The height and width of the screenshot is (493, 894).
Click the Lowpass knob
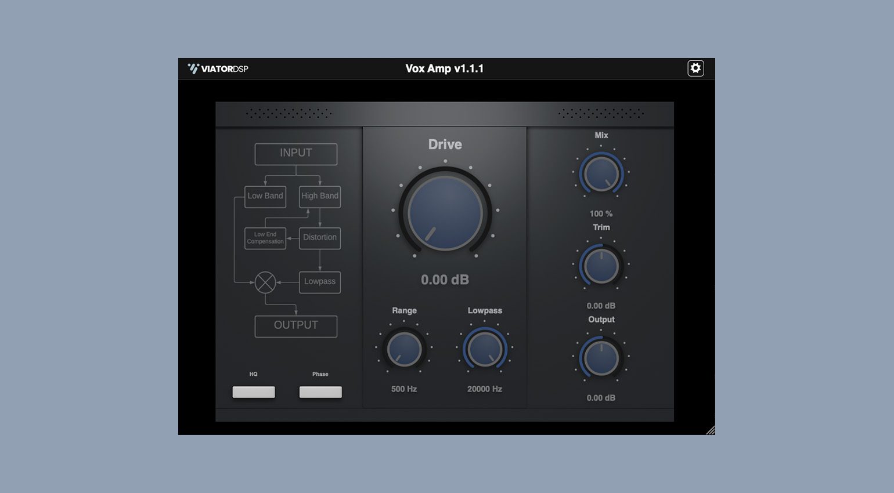[x=485, y=350]
